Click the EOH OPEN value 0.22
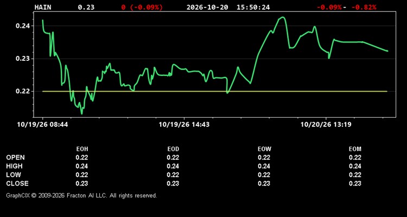Image resolution: width=407 pixels, height=217 pixels. coord(82,157)
